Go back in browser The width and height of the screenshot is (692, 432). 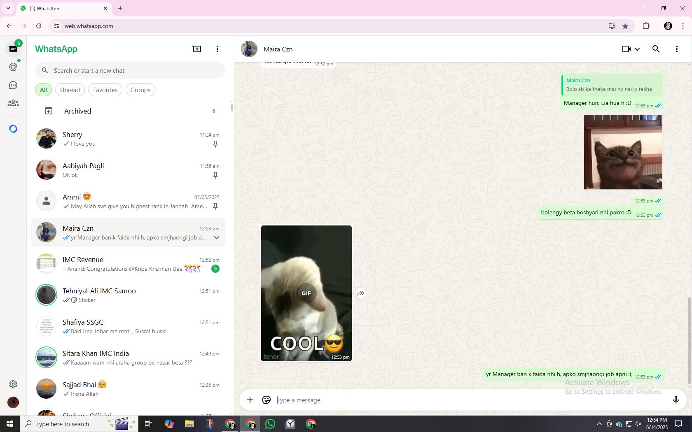point(9,26)
